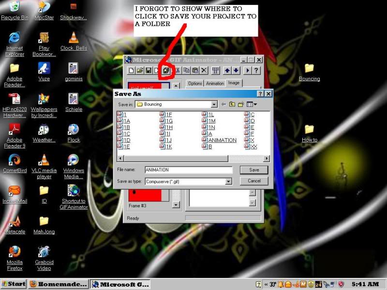Click the New document icon in GIF Animator toolbar

click(131, 71)
